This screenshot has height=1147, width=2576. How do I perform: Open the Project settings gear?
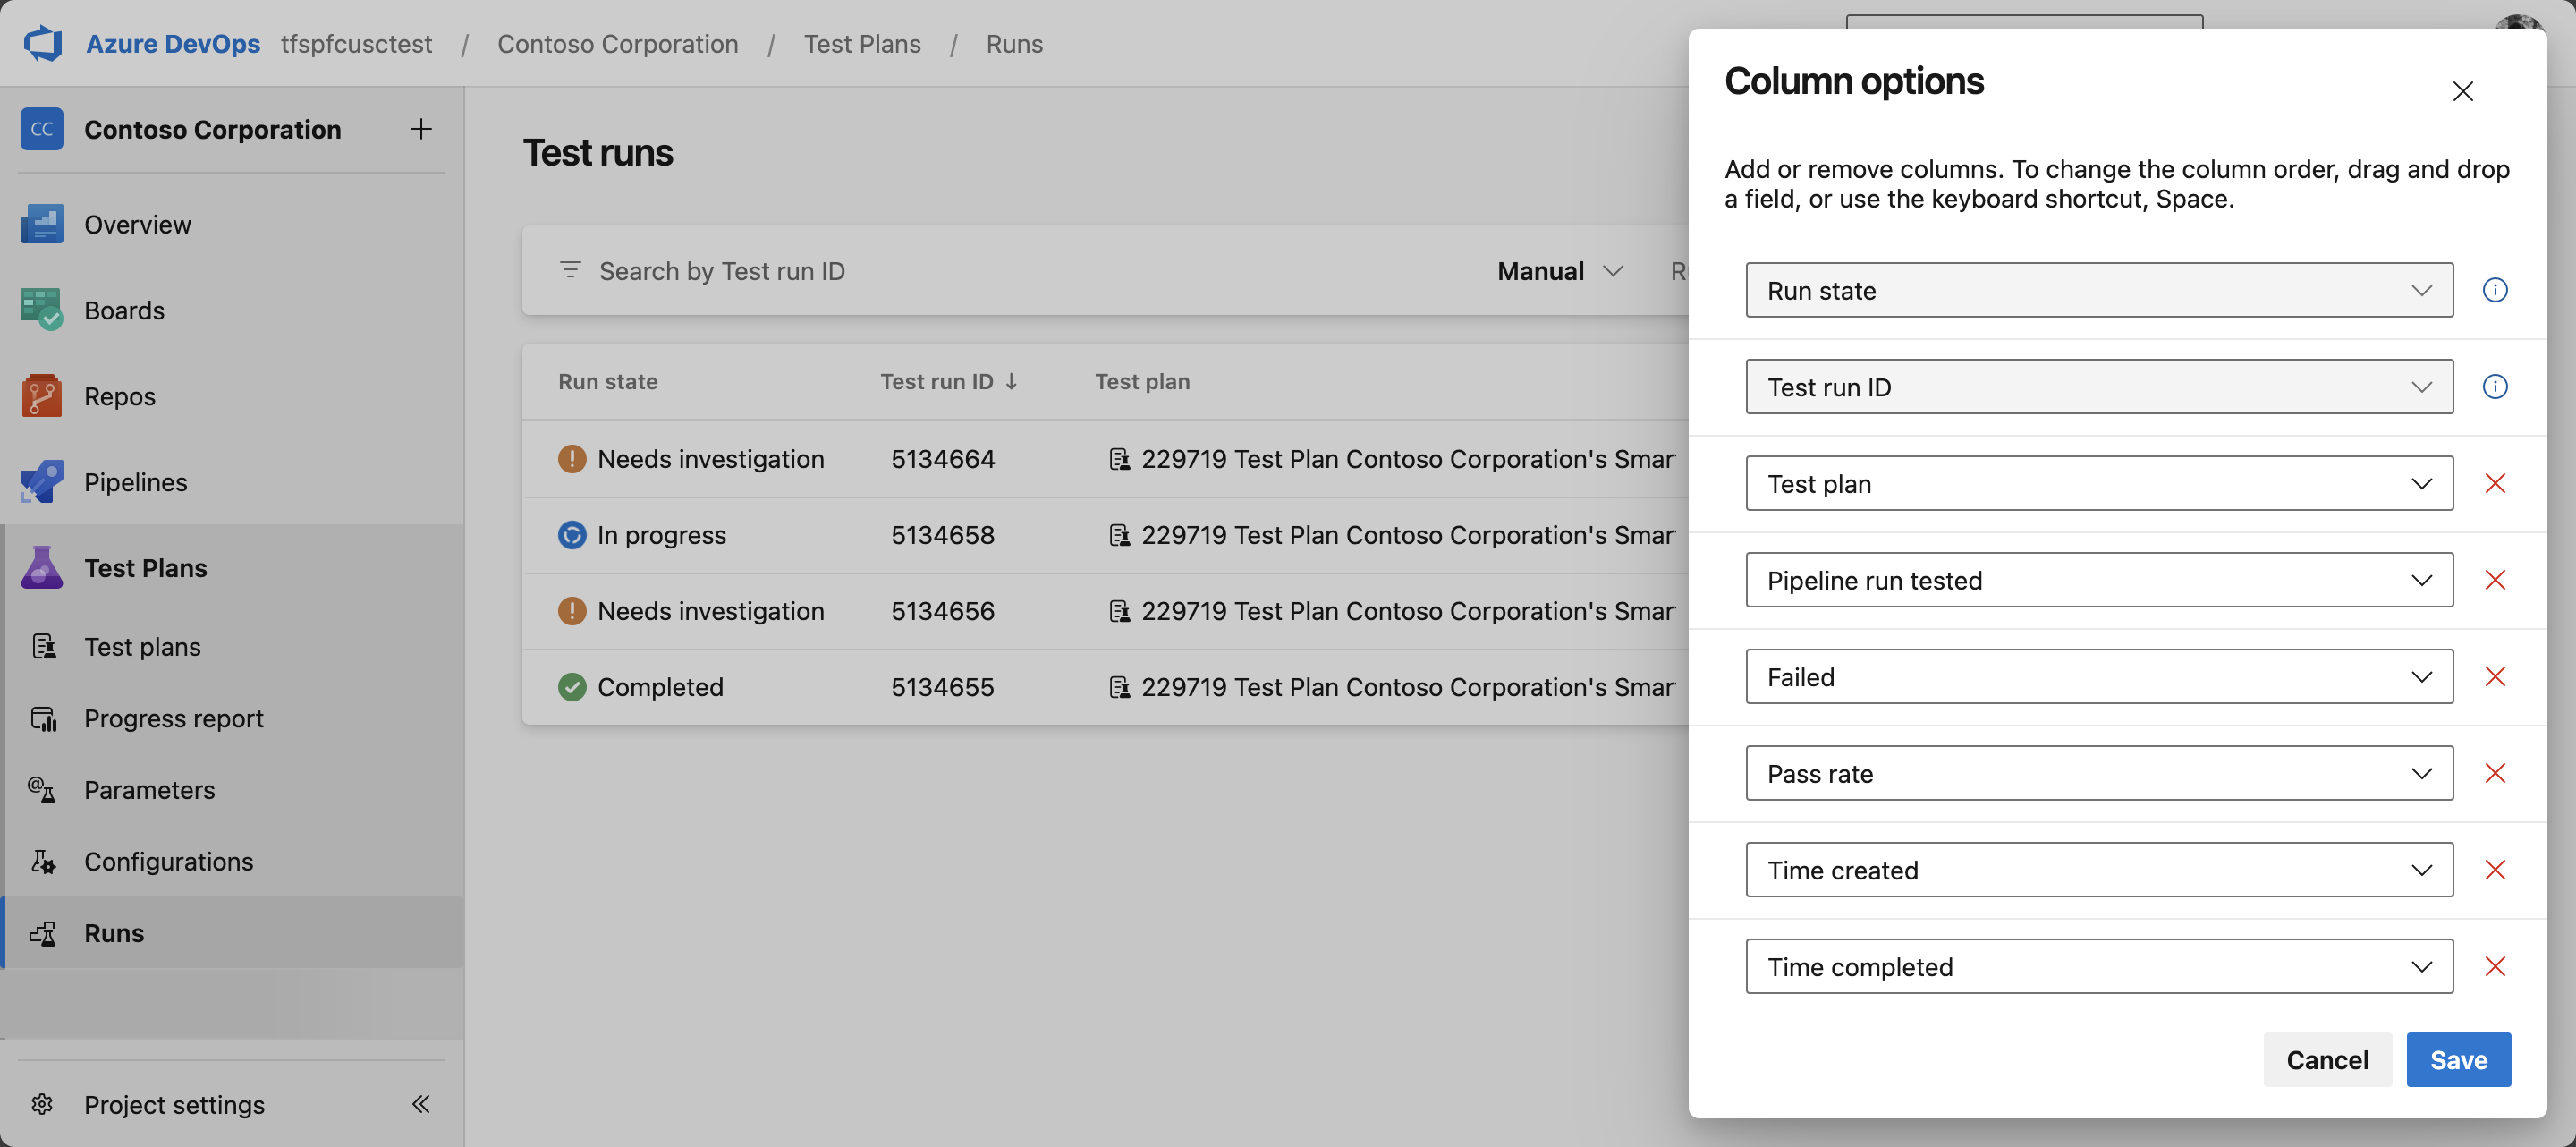(42, 1104)
